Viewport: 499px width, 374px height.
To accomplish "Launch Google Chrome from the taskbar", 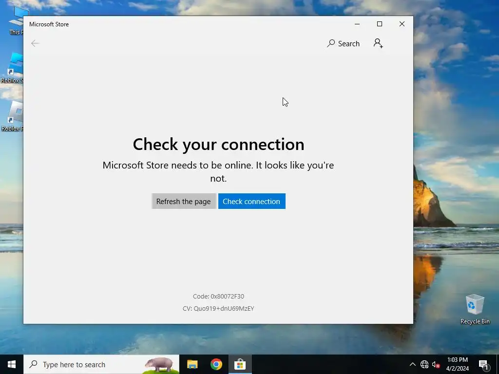I will pyautogui.click(x=216, y=364).
